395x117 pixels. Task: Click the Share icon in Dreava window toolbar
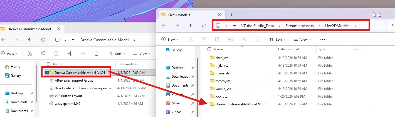83,54
